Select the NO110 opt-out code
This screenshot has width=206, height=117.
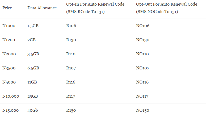point(142,54)
